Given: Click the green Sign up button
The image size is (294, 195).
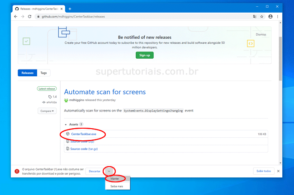Looking at the screenshot, I should (x=145, y=55).
